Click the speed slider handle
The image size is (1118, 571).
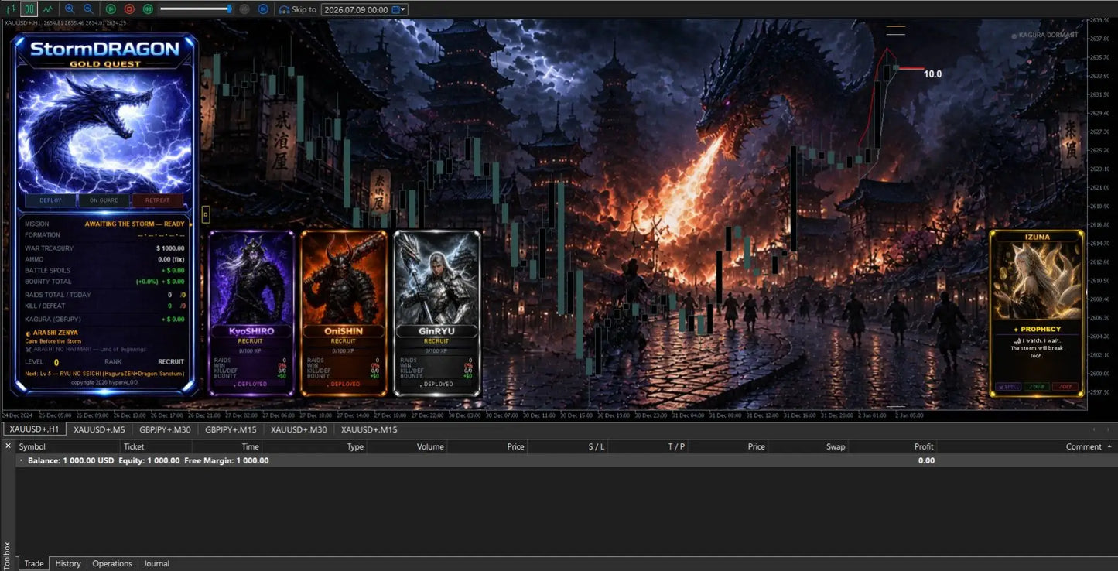(230, 9)
